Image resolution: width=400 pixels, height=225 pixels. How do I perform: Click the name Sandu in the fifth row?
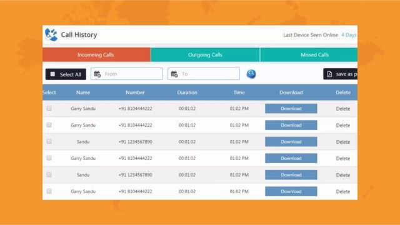(83, 175)
